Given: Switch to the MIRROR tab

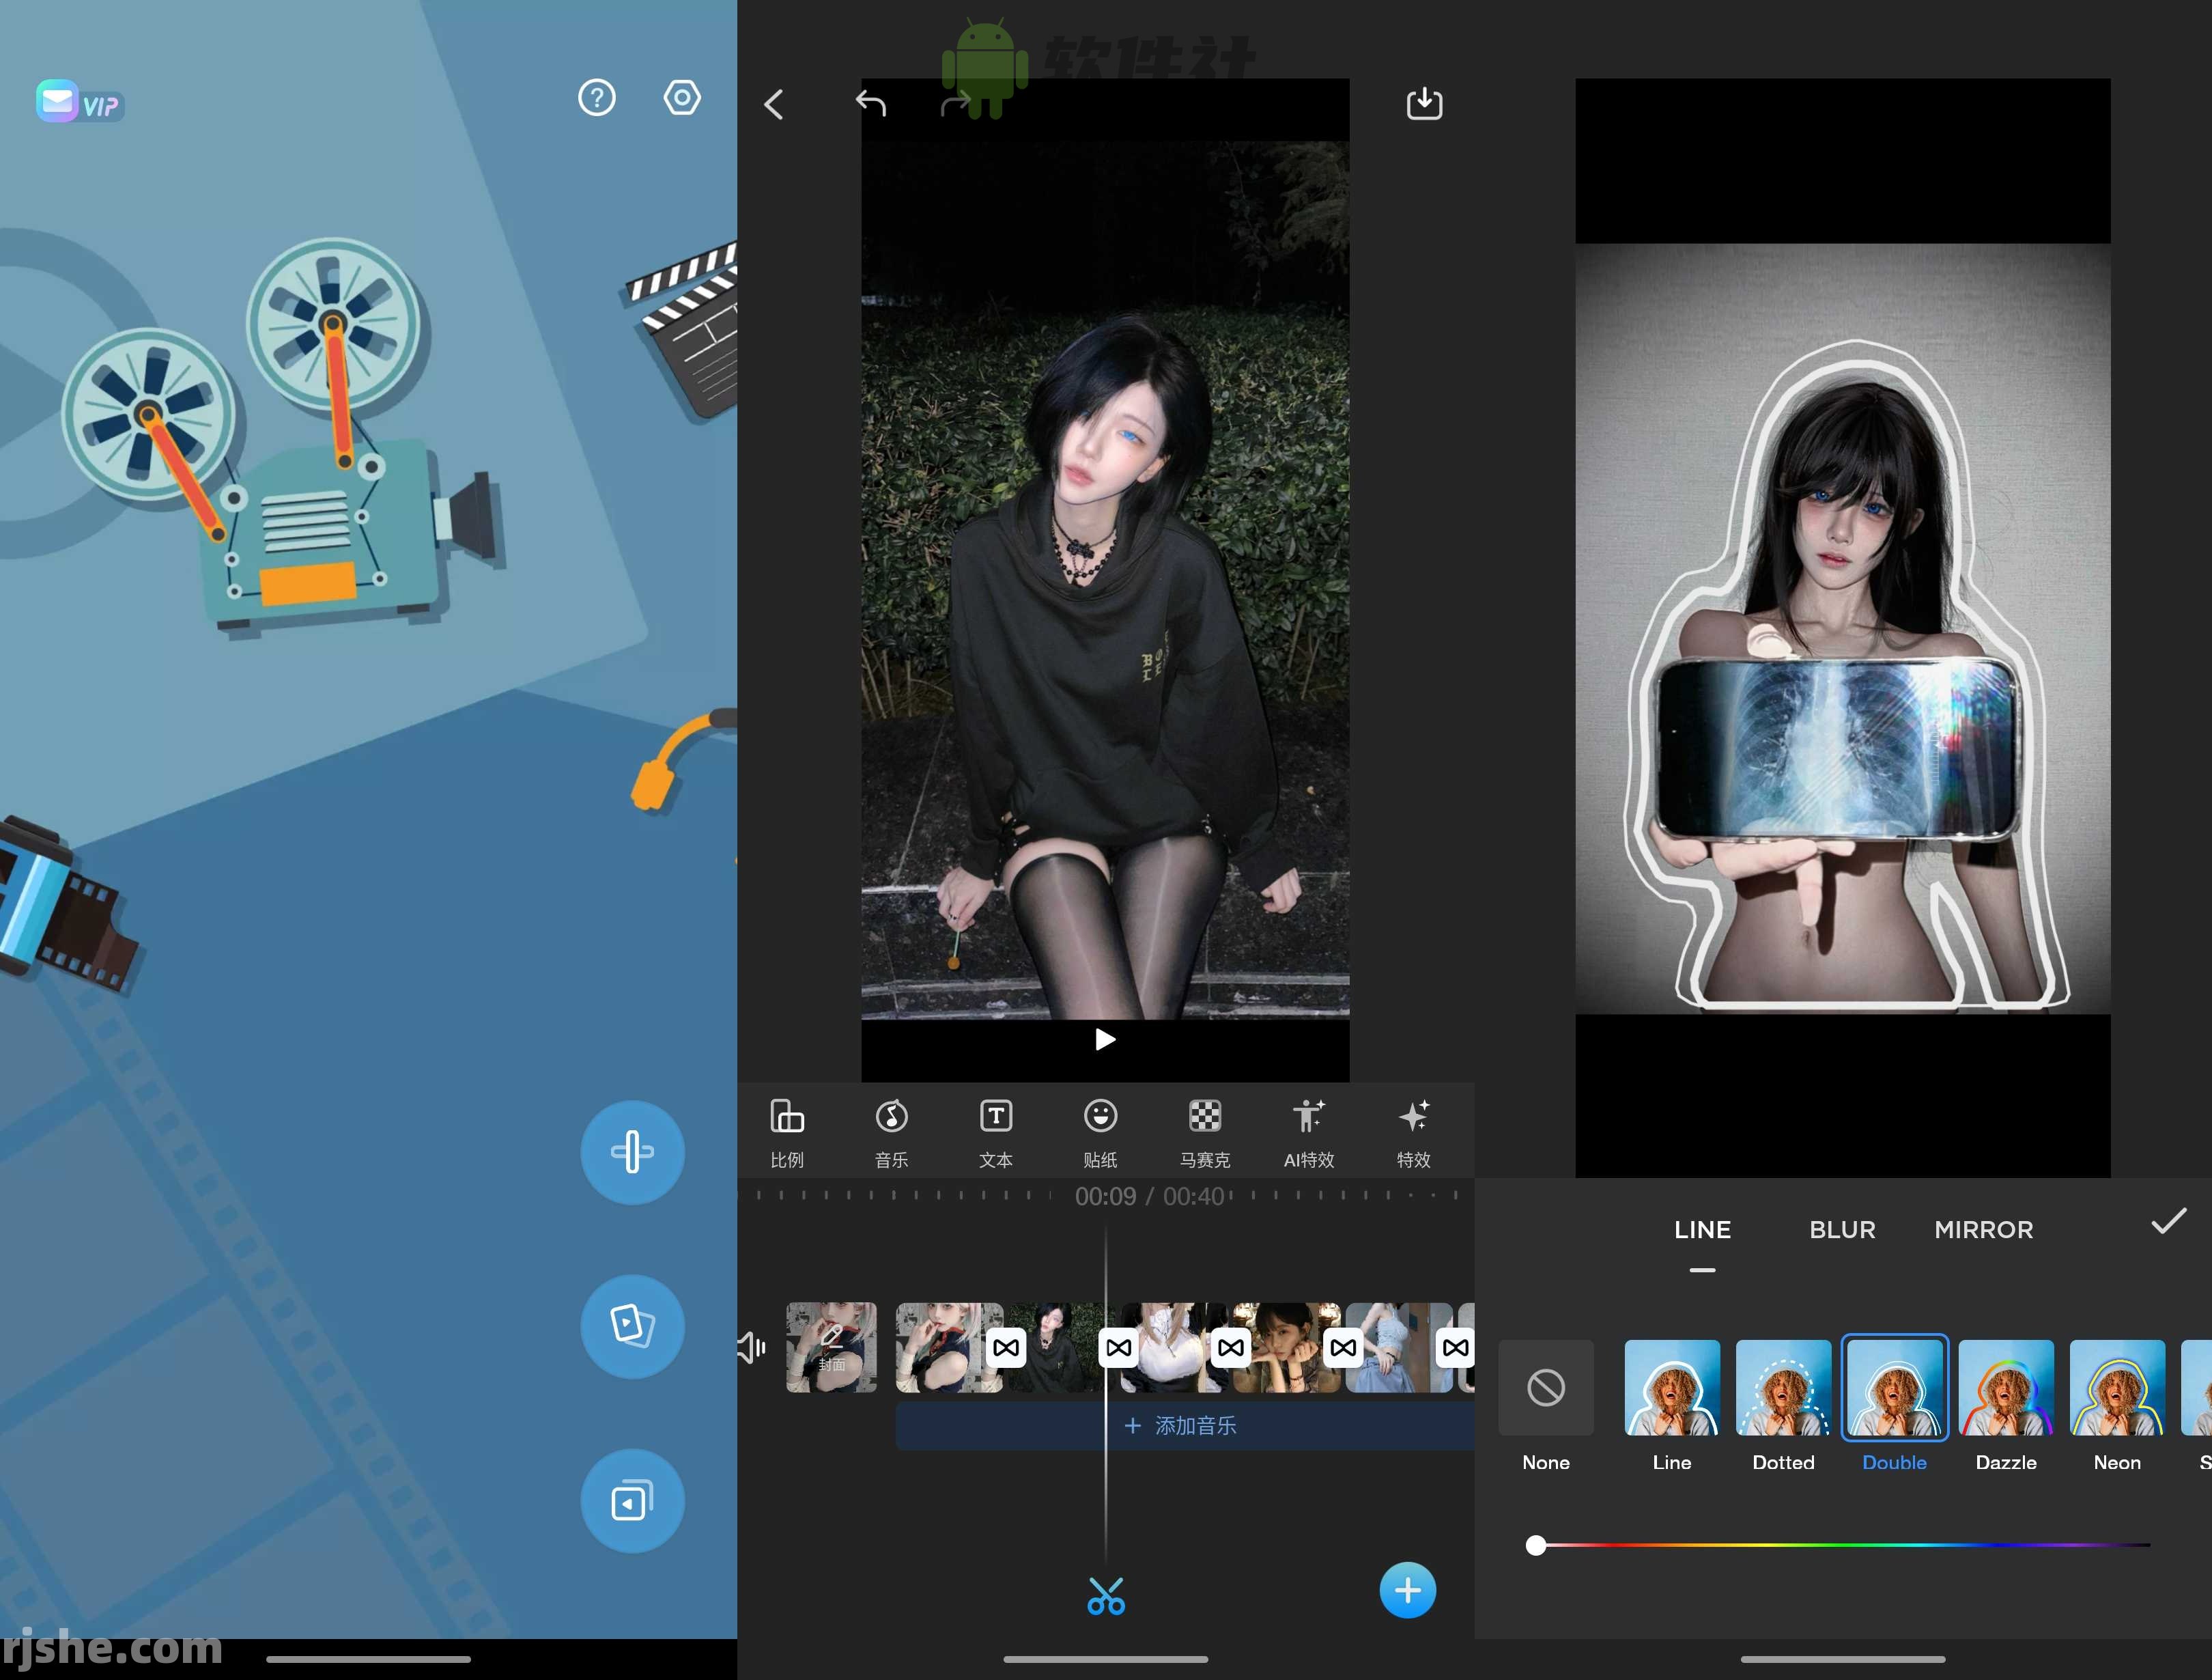Looking at the screenshot, I should coord(1983,1230).
